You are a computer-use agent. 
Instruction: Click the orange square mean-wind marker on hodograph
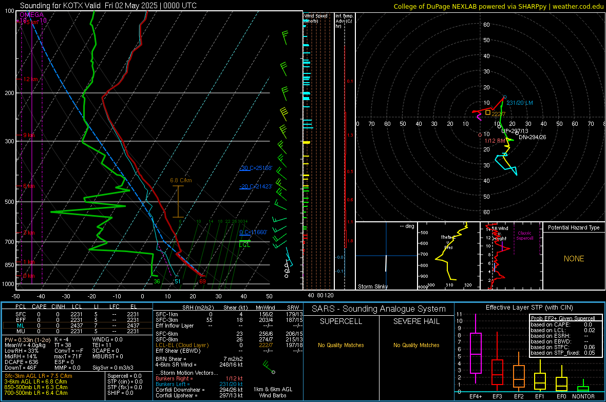(x=488, y=112)
